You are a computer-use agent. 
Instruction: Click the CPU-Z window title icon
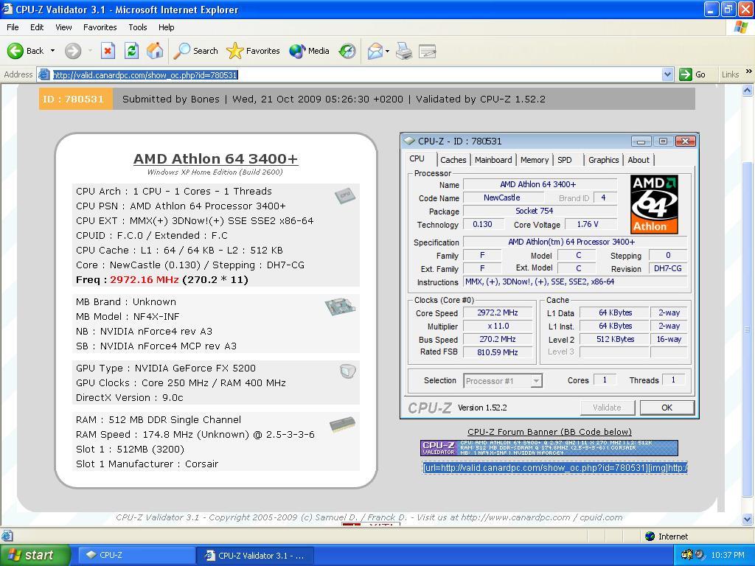point(409,141)
